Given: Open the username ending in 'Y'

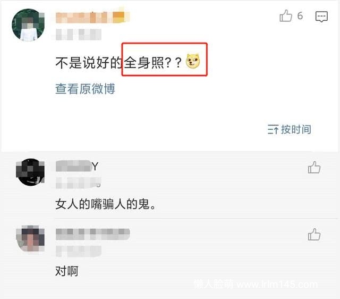Looking at the screenshot, I should point(77,166).
